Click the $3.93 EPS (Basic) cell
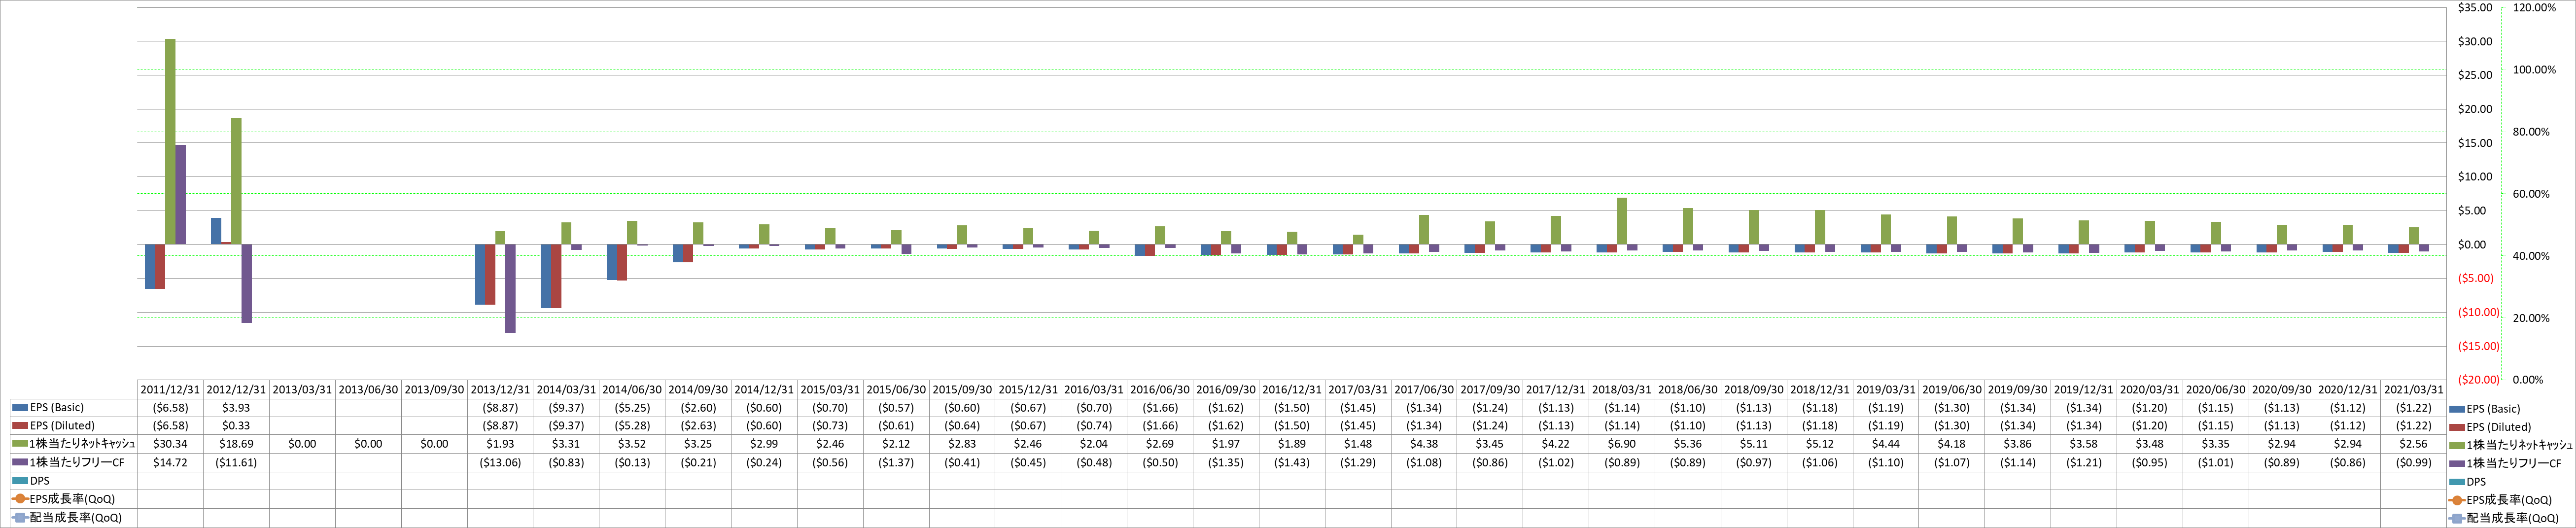The height and width of the screenshot is (528, 2576). [236, 408]
